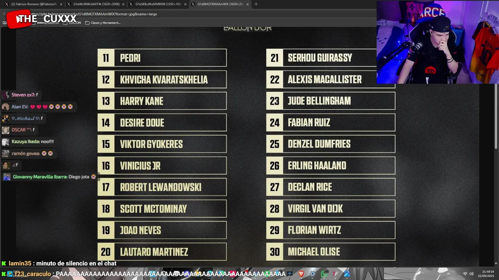The height and width of the screenshot is (280, 499).
Task: Open the EDICIÓN bookmarks folder
Action: [x=72, y=23]
